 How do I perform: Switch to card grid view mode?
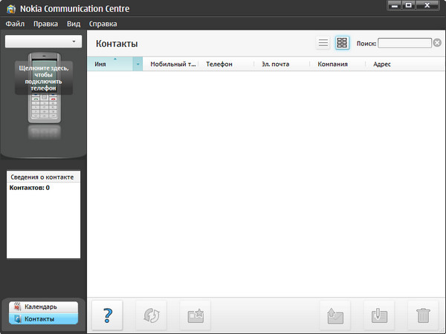(342, 43)
